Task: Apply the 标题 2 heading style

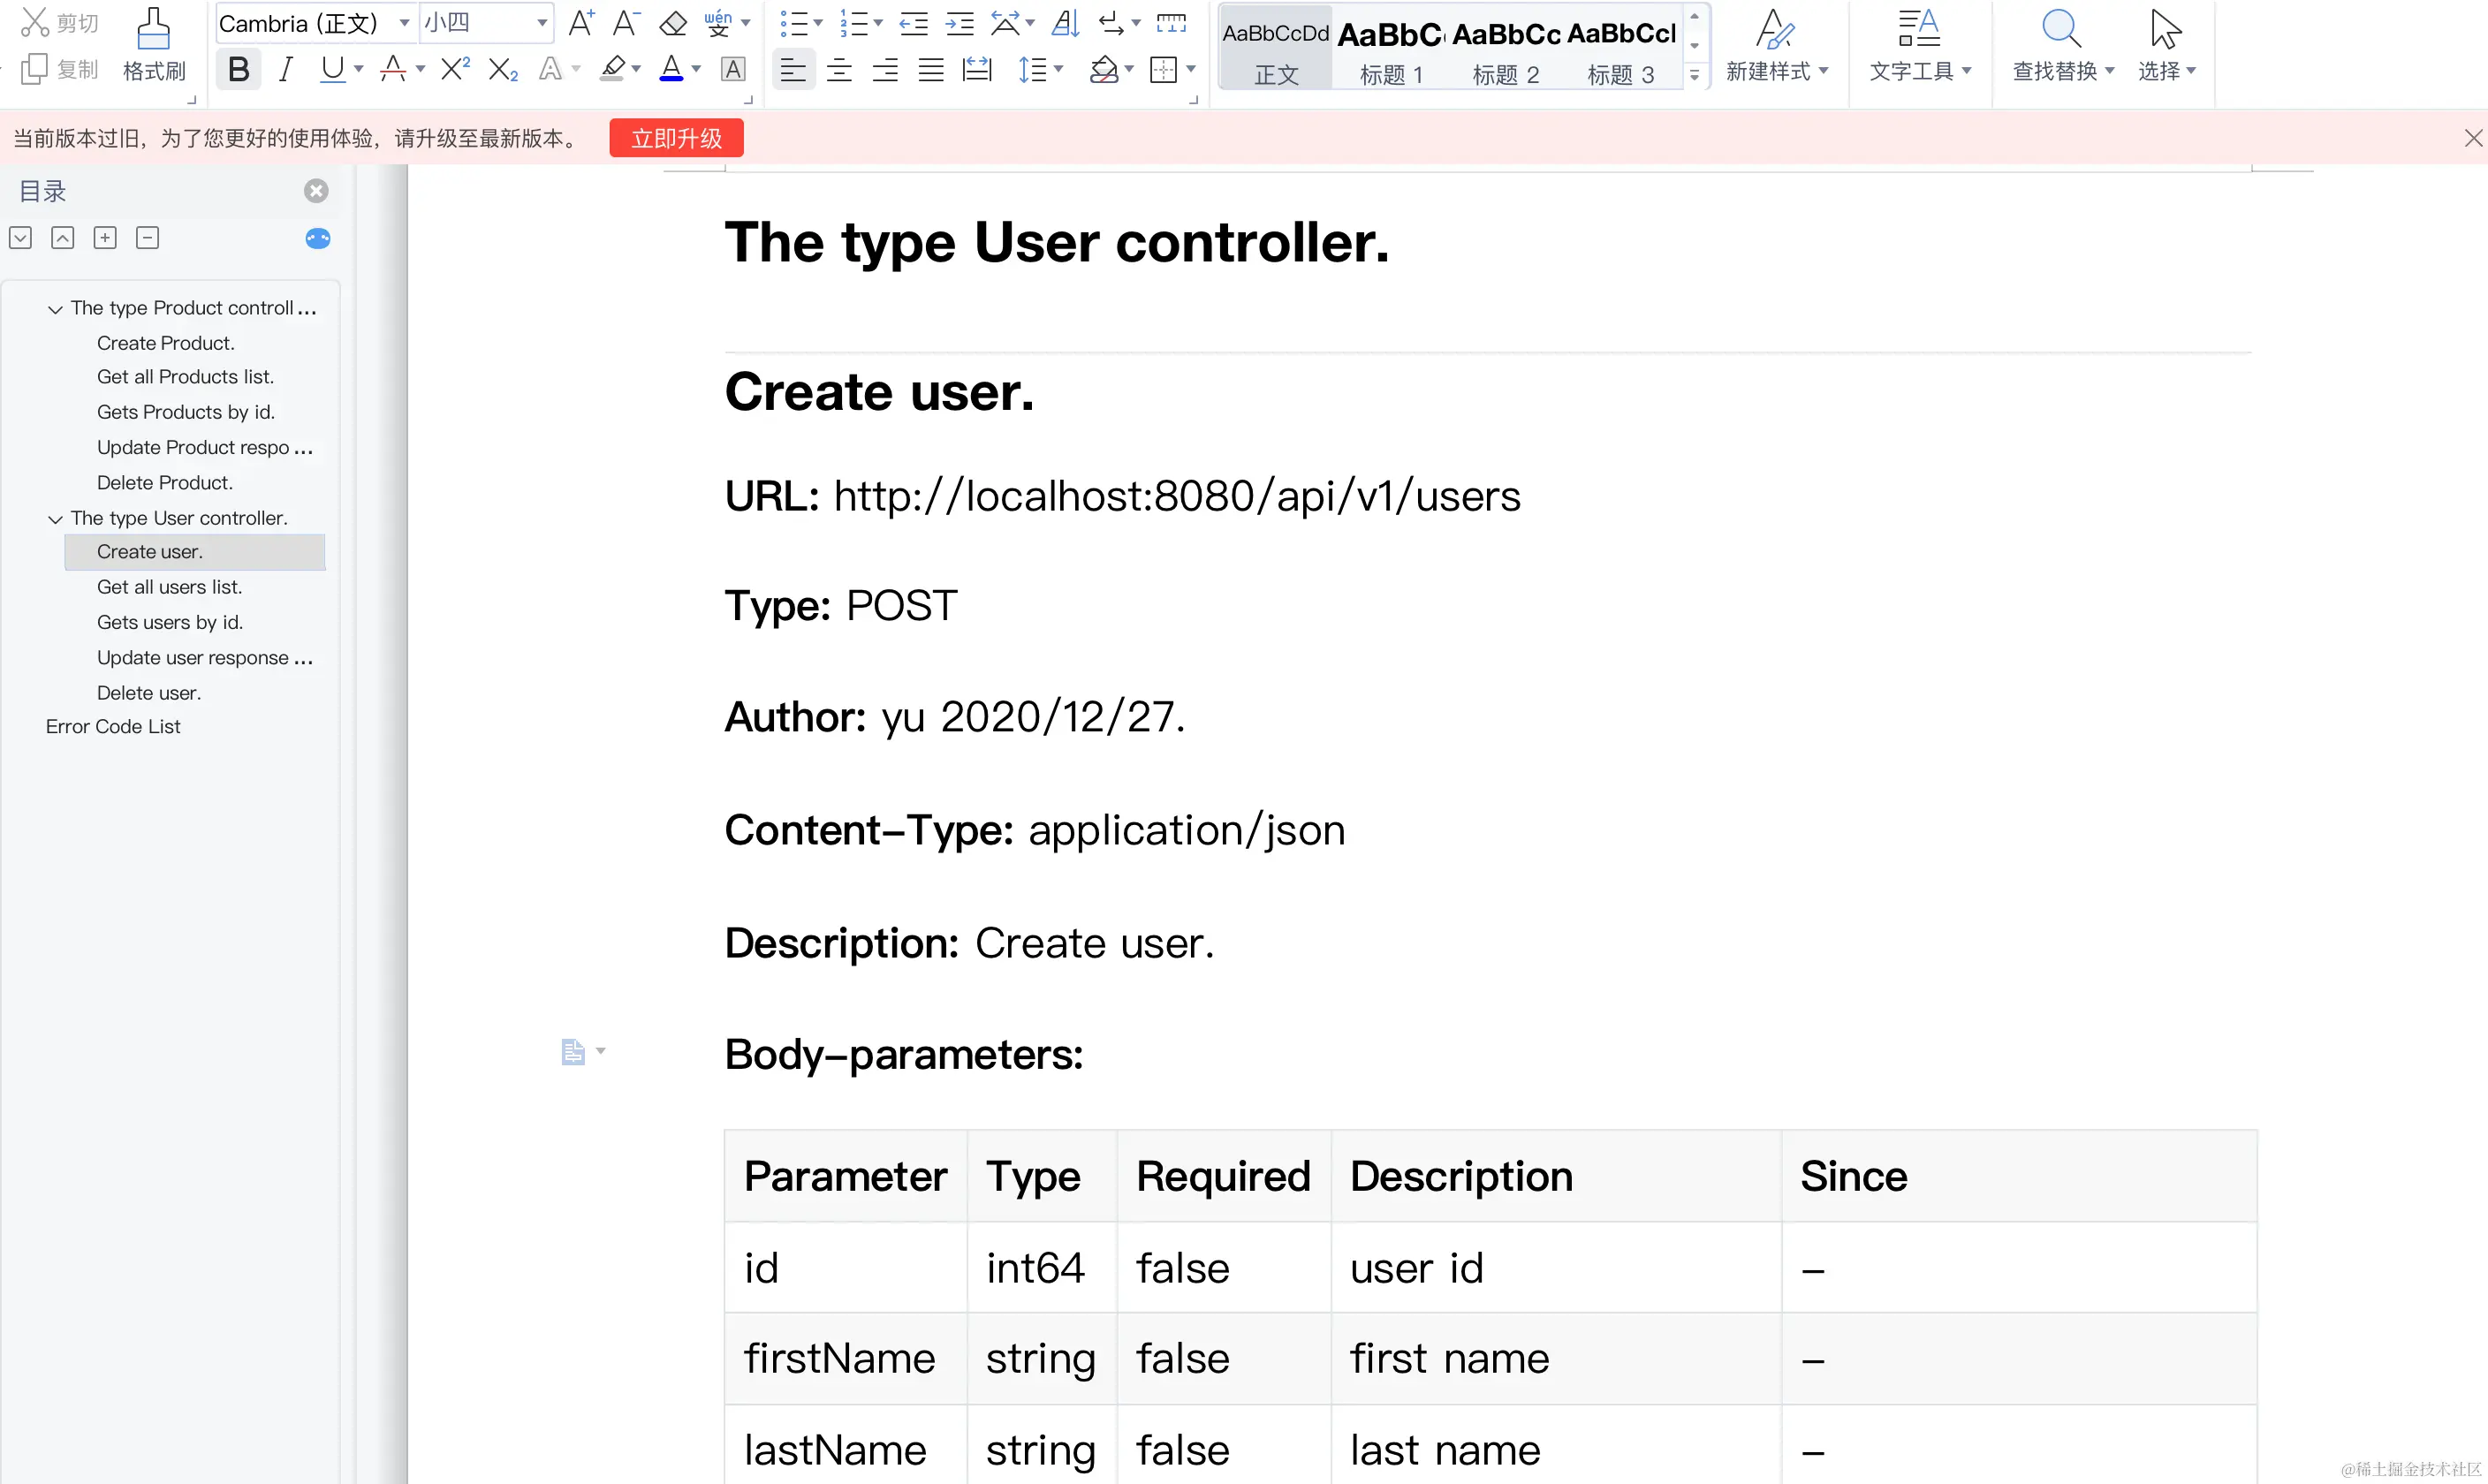Action: 1505,51
